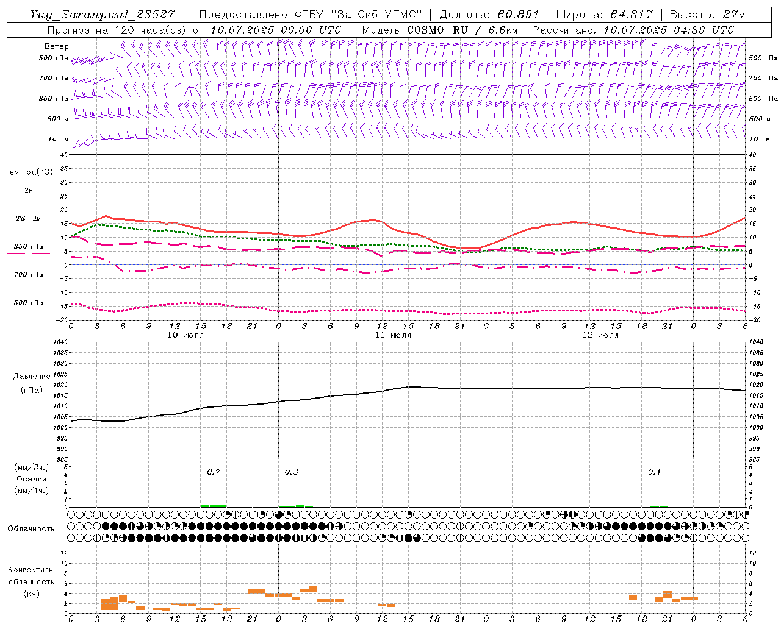Click the "Давление" pressure panel label

tap(32, 377)
